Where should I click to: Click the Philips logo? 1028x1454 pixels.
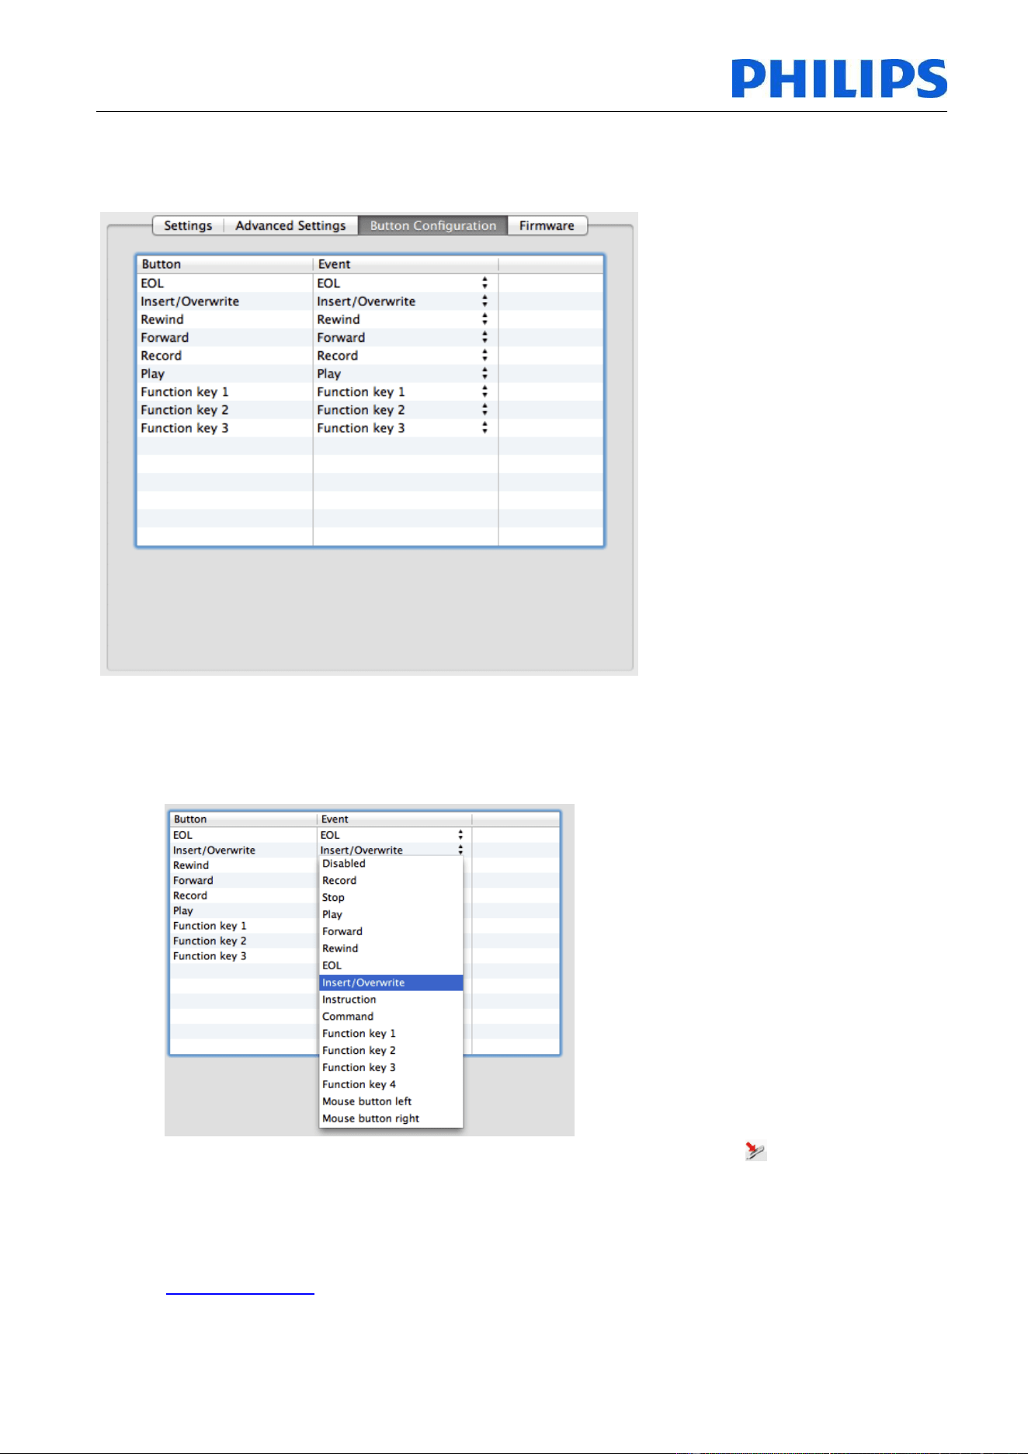click(x=839, y=78)
